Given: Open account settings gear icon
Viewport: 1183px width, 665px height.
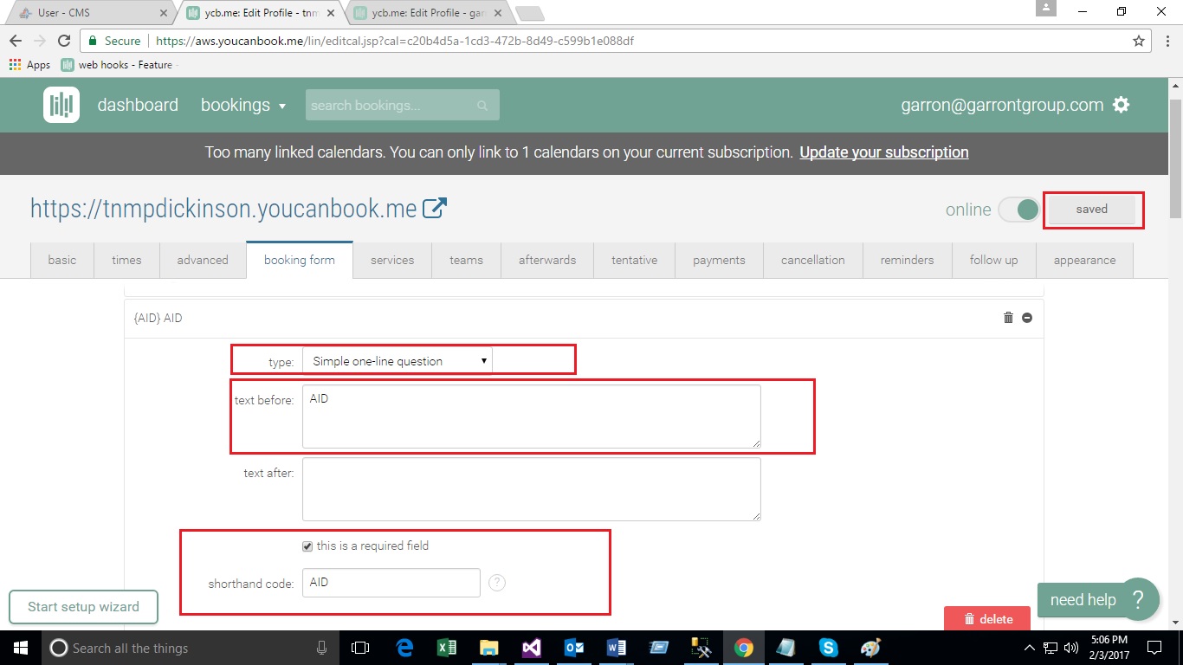Looking at the screenshot, I should pyautogui.click(x=1122, y=105).
